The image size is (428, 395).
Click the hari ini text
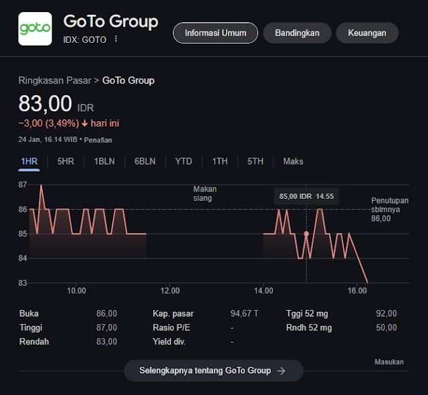pyautogui.click(x=105, y=123)
